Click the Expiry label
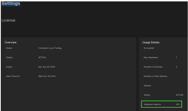188x111 pixels. tap(9, 67)
